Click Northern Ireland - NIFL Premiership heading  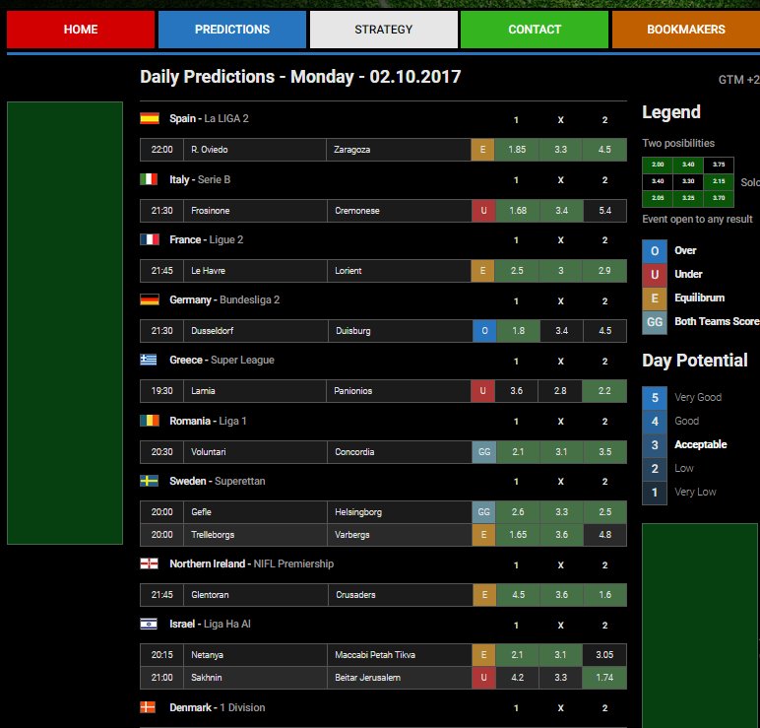tap(252, 563)
